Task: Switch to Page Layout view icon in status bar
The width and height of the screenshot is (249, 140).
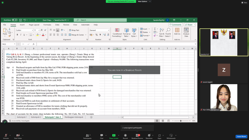Action: (163, 121)
